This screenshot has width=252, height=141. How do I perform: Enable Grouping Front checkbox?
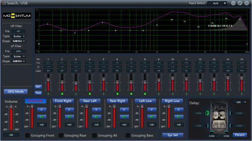point(28,136)
